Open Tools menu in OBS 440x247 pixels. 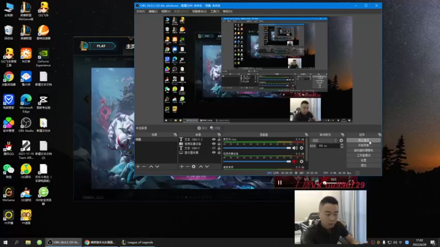[215, 12]
